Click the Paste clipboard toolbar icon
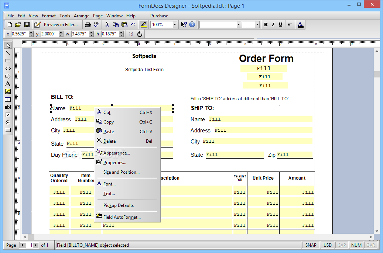The image size is (383, 253). pos(124,25)
